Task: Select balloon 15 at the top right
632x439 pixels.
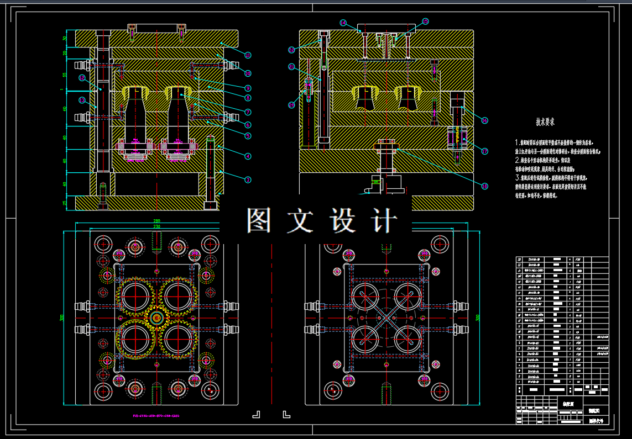Action: coord(425,22)
